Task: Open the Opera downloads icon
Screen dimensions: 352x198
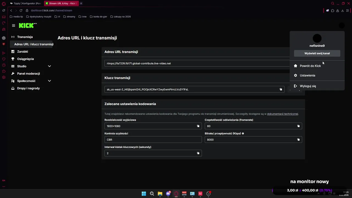Action: click(342, 10)
